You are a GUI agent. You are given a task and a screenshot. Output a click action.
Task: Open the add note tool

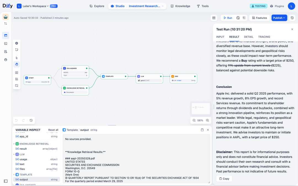coord(17,50)
